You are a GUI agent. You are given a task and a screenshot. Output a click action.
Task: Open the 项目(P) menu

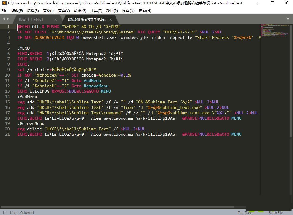[x=112, y=11]
